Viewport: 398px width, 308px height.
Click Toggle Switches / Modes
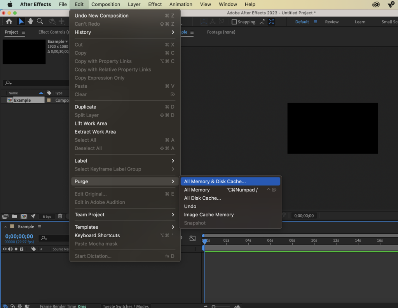[126, 306]
